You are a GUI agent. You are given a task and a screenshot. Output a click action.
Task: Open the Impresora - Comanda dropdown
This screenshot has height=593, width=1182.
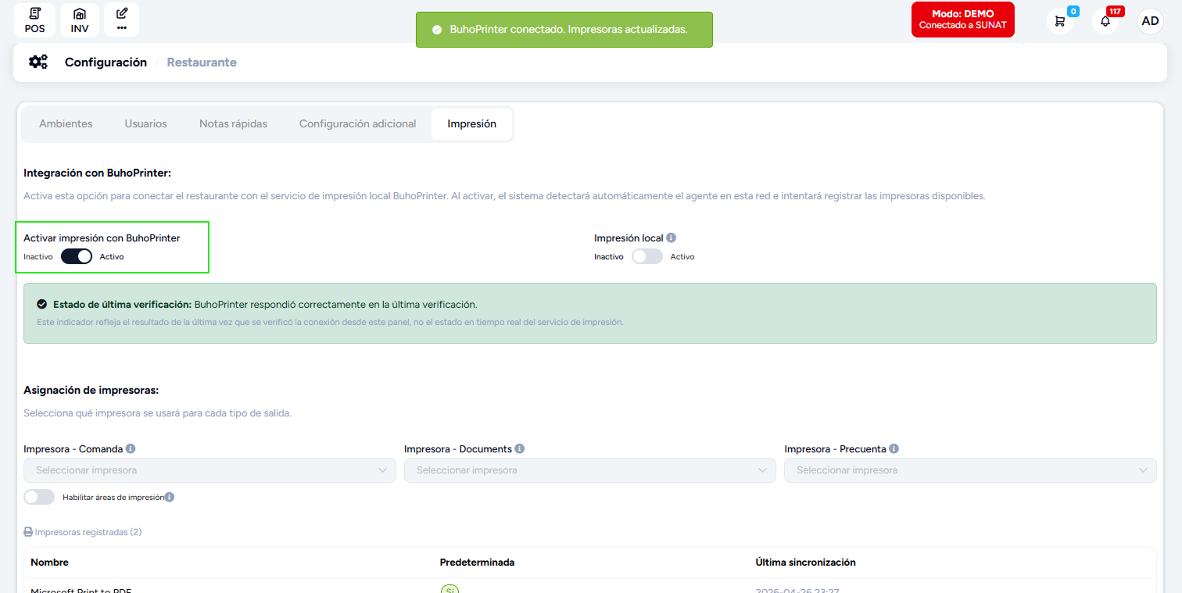click(210, 470)
